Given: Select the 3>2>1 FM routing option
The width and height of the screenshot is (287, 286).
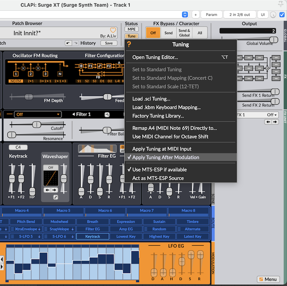Looking at the screenshot, I should click(46, 81).
